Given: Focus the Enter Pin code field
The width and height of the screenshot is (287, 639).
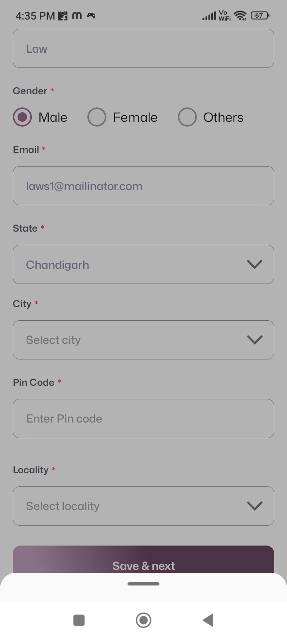Looking at the screenshot, I should [143, 419].
